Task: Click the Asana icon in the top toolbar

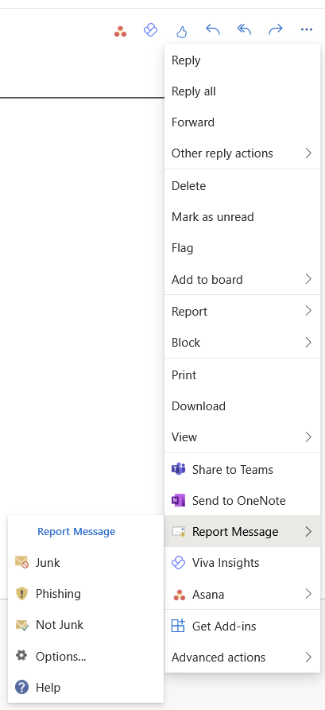Action: tap(121, 31)
